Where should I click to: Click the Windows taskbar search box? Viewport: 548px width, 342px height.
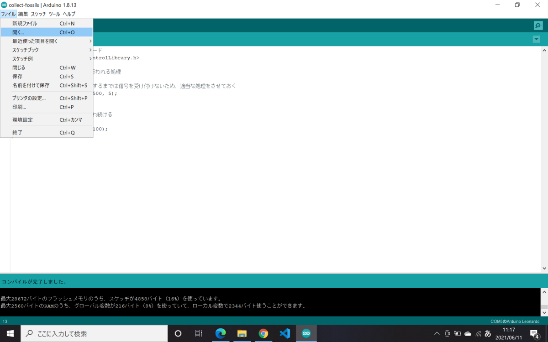point(94,334)
